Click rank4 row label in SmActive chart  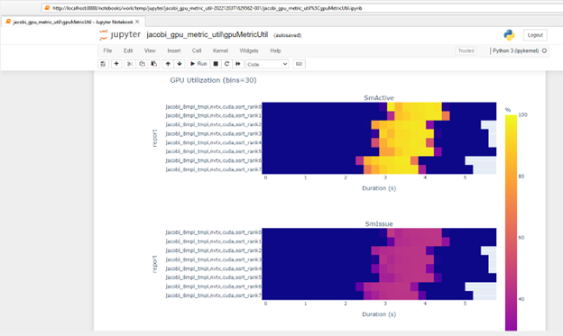(x=213, y=142)
